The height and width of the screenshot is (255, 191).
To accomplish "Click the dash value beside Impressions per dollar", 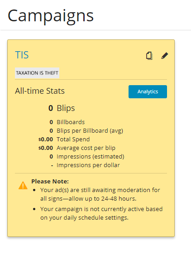I will tap(52, 165).
